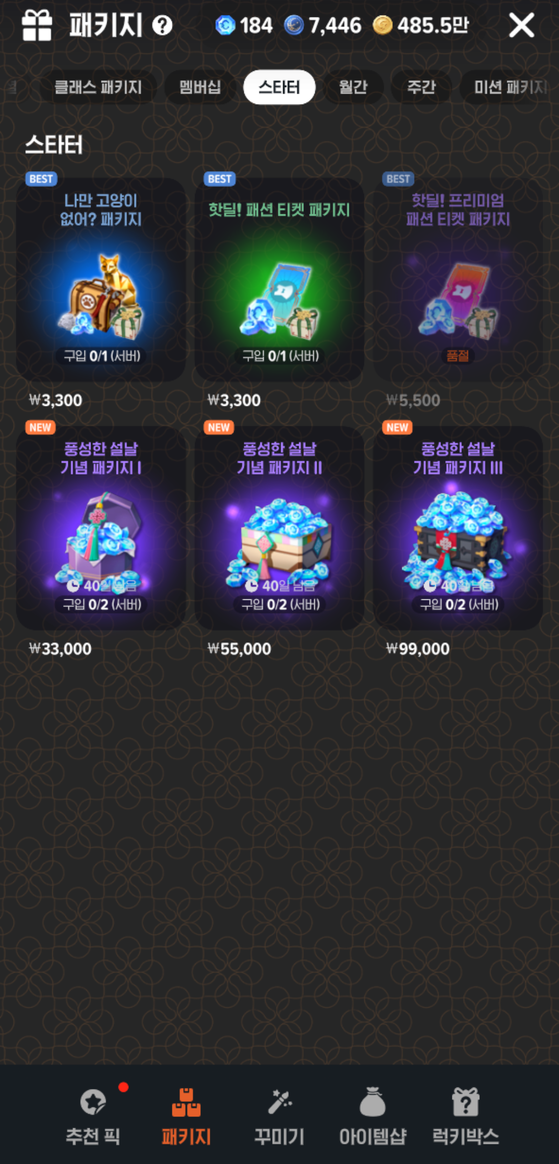Open the 아이템샵 pouch icon
The image size is (559, 1164).
point(373,1101)
